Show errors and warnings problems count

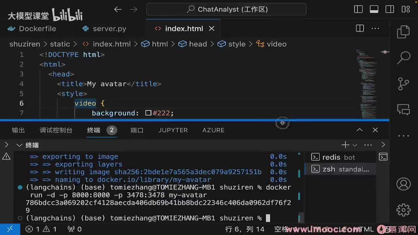pos(41,229)
